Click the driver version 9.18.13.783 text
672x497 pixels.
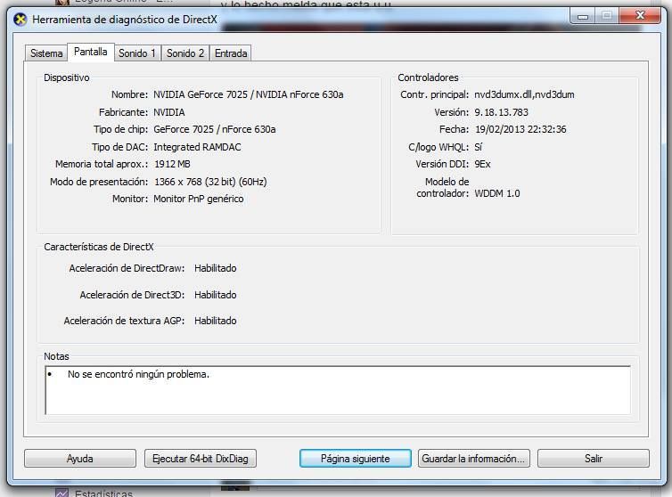[501, 112]
